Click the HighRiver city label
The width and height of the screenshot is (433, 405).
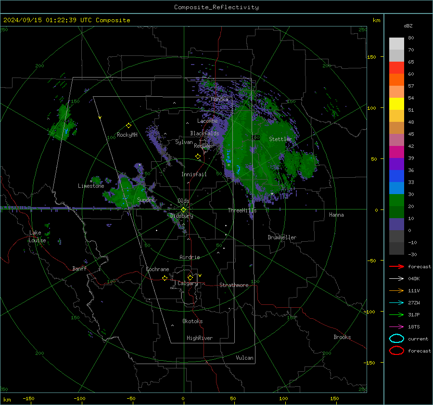[200, 338]
